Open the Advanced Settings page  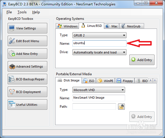click(27, 66)
